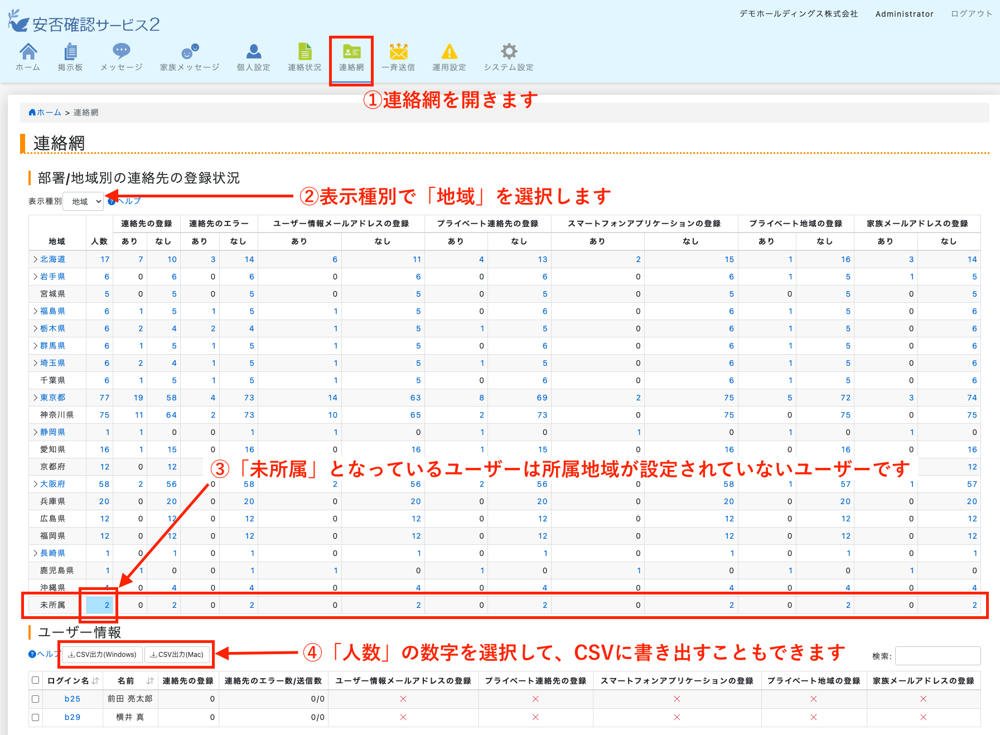The image size is (1000, 735).
Task: Click the help icon under ユーザー情報
Action: pos(32,654)
